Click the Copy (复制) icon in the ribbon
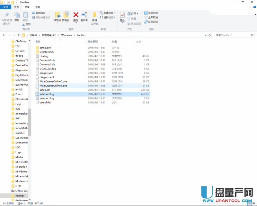 pos(16,15)
